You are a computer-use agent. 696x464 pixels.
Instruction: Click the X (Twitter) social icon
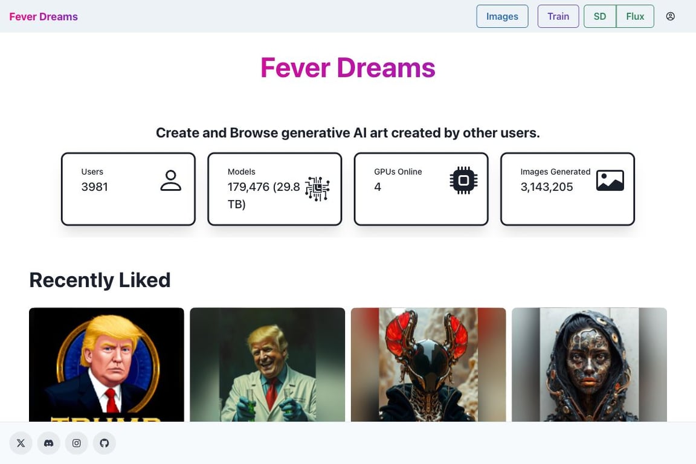(21, 443)
